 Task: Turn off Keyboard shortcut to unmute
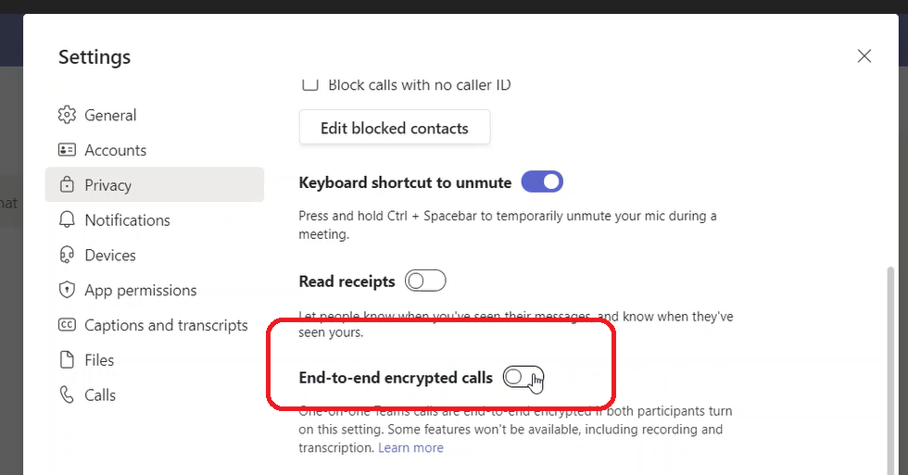coord(542,182)
